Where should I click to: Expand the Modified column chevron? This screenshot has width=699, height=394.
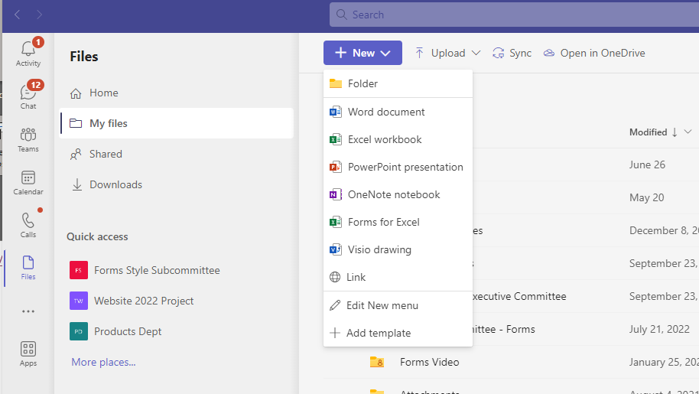pyautogui.click(x=688, y=132)
